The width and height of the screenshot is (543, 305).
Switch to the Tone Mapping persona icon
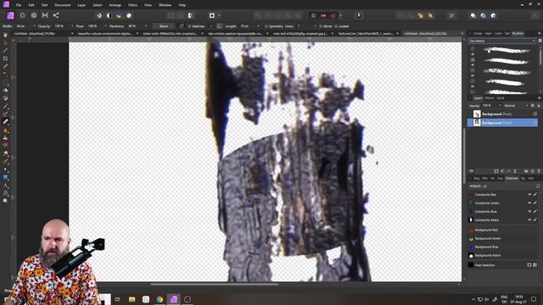pyautogui.click(x=45, y=15)
